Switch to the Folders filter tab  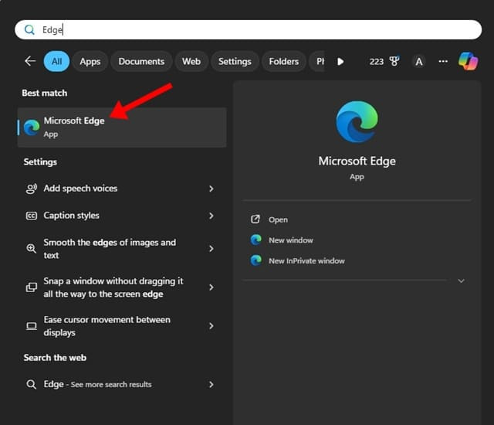click(284, 61)
